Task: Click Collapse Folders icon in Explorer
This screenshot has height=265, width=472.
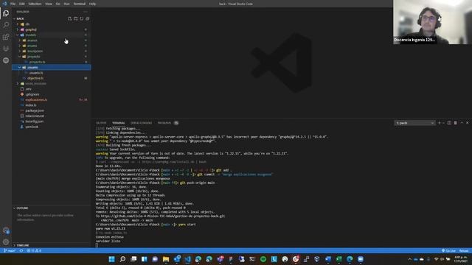Action: click(87, 18)
